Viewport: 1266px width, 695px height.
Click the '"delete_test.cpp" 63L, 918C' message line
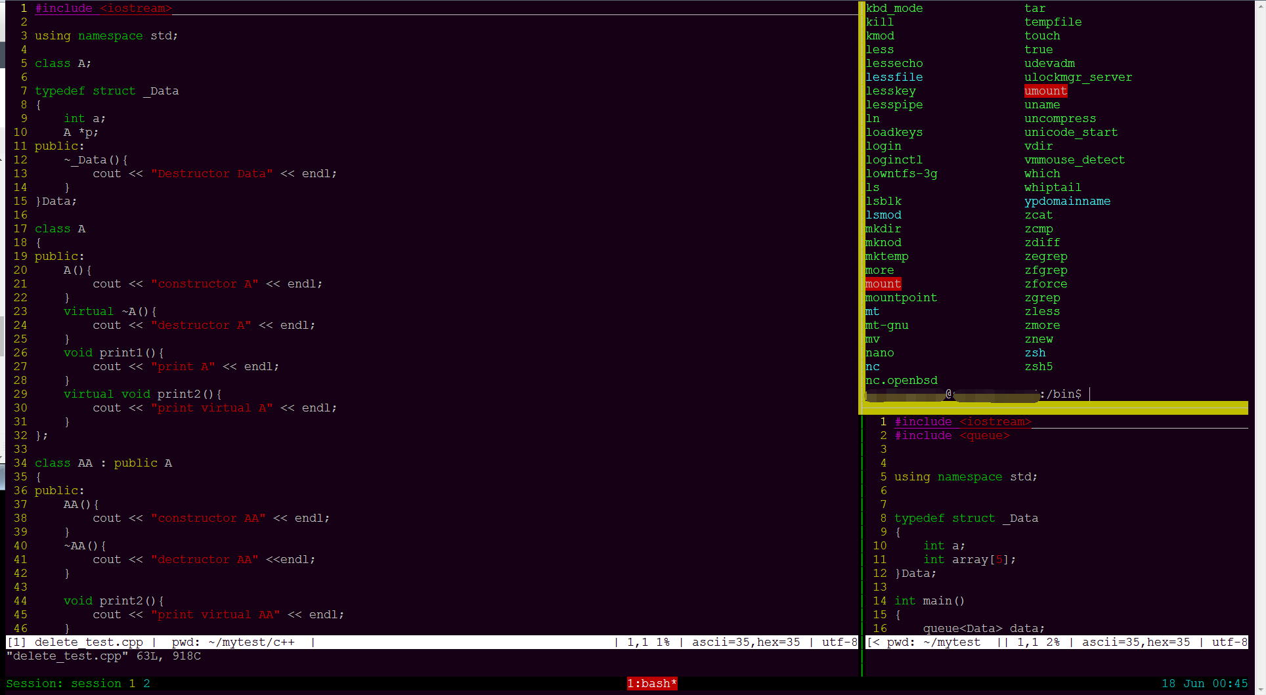pyautogui.click(x=104, y=656)
